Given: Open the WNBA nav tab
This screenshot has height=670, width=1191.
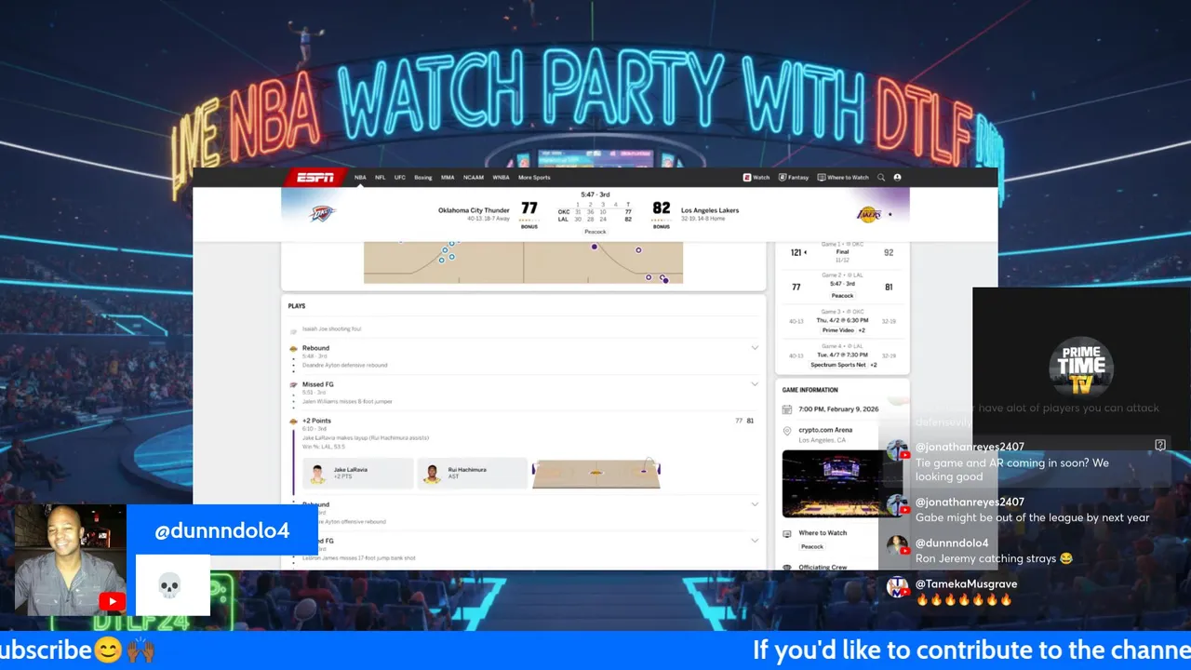Looking at the screenshot, I should 501,178.
